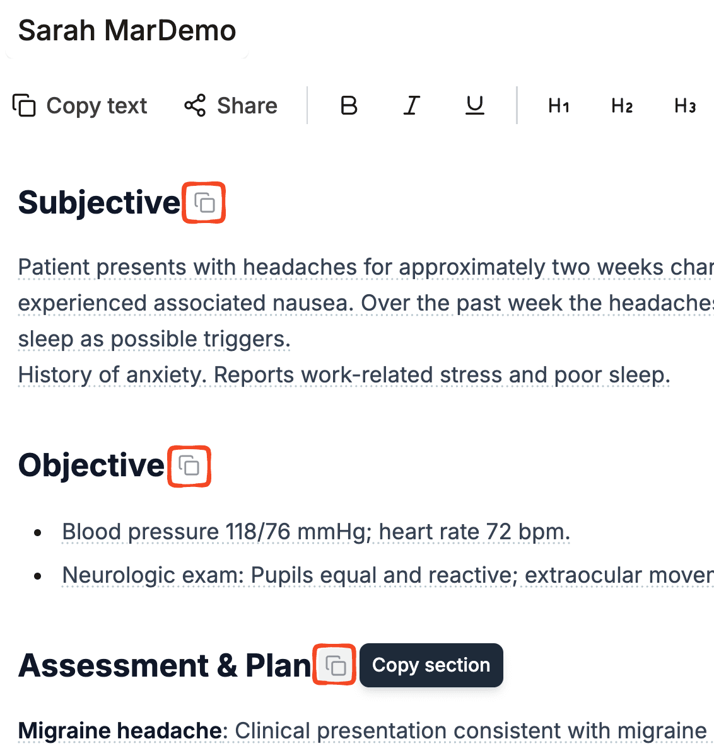This screenshot has height=756, width=714.
Task: Apply Heading 2 style
Action: 622,106
